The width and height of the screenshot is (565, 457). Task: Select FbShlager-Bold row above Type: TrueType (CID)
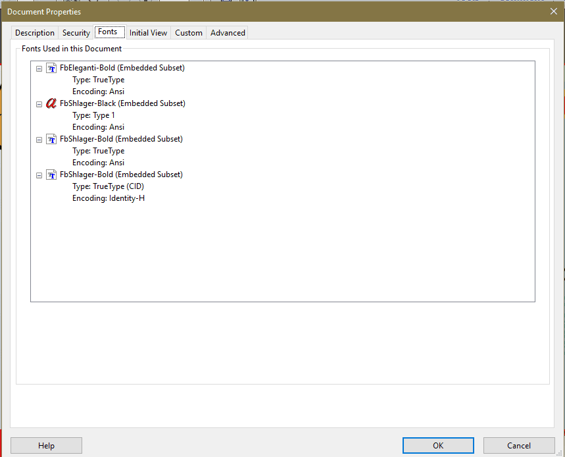[121, 175]
